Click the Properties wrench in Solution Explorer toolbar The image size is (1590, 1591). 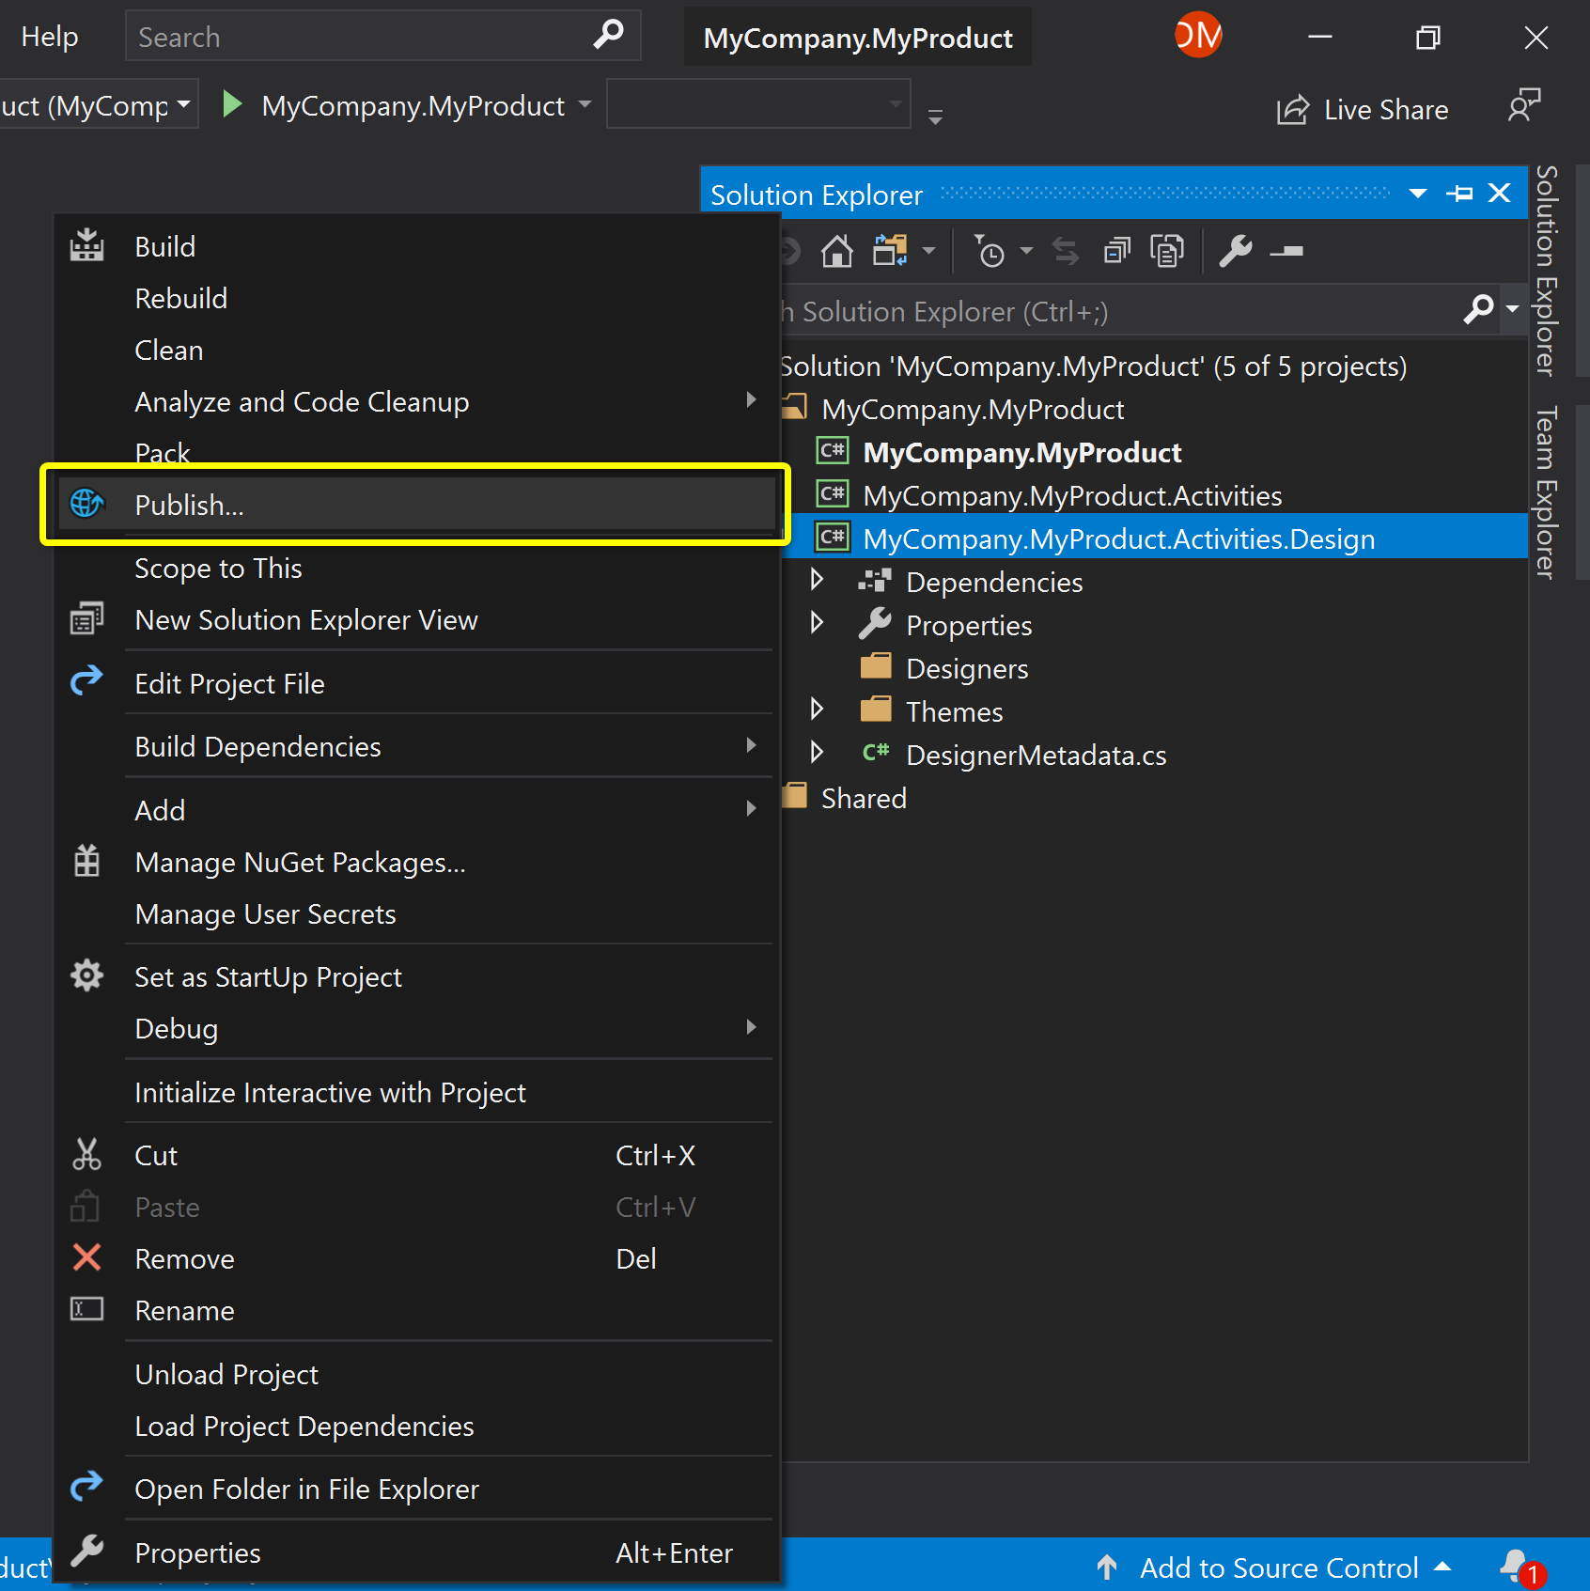pyautogui.click(x=1236, y=251)
